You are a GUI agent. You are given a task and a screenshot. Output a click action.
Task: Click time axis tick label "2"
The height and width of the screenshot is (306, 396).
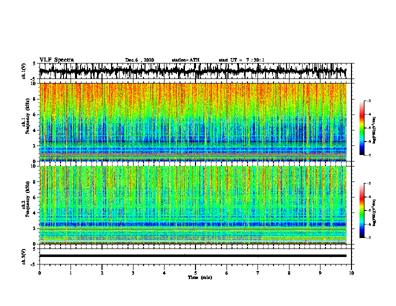pyautogui.click(x=102, y=273)
